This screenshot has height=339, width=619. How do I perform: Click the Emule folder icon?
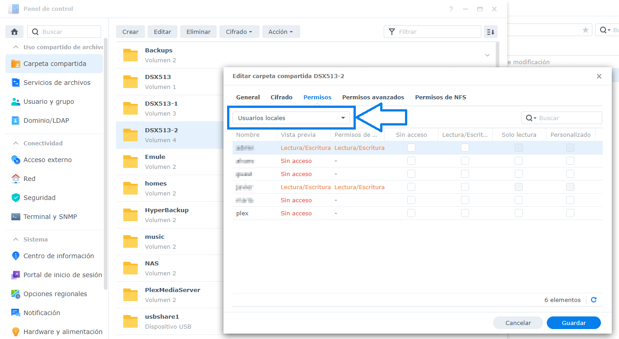[x=130, y=162]
